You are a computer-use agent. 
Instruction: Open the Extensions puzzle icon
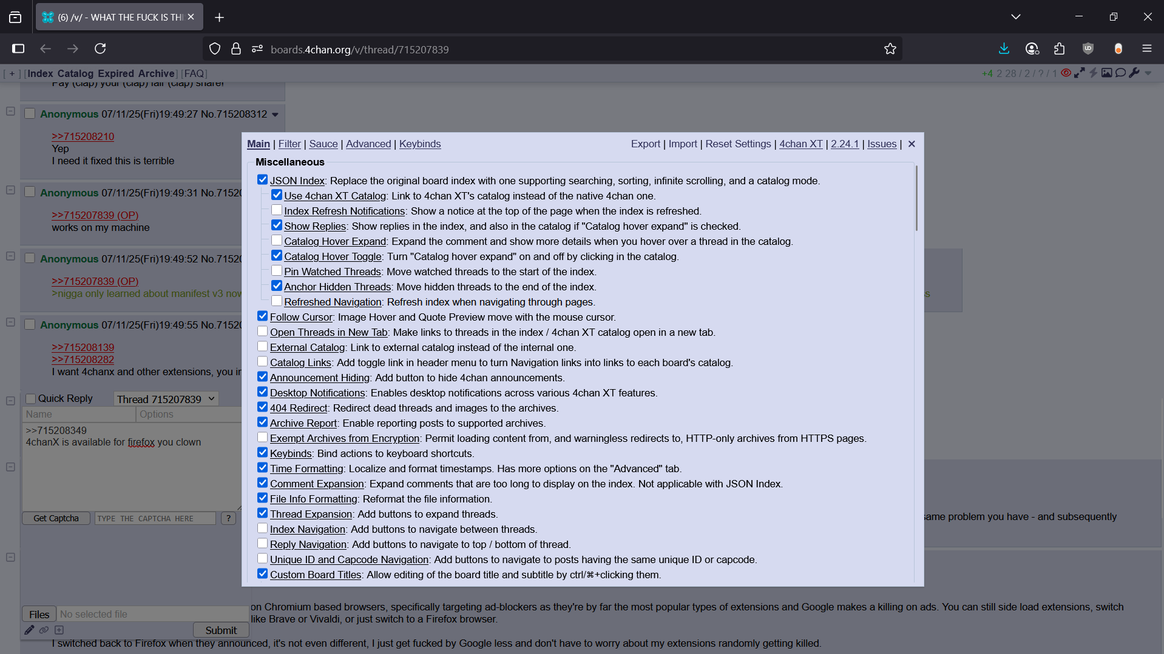pos(1060,48)
